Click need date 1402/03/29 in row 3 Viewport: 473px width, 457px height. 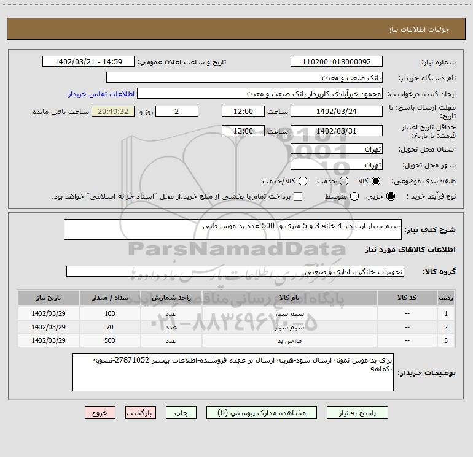point(49,340)
